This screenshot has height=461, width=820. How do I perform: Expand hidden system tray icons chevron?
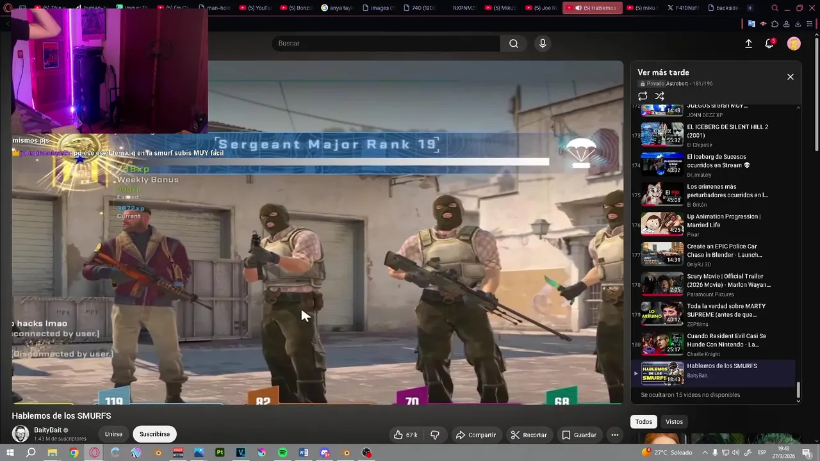pos(707,453)
